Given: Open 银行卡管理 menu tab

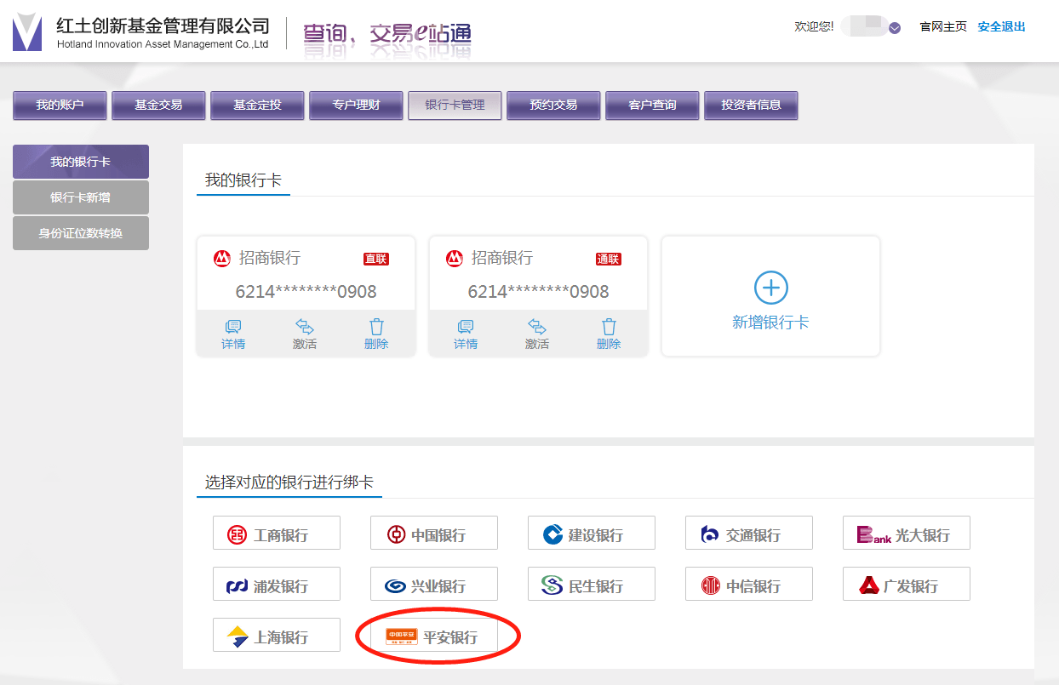Looking at the screenshot, I should 455,106.
